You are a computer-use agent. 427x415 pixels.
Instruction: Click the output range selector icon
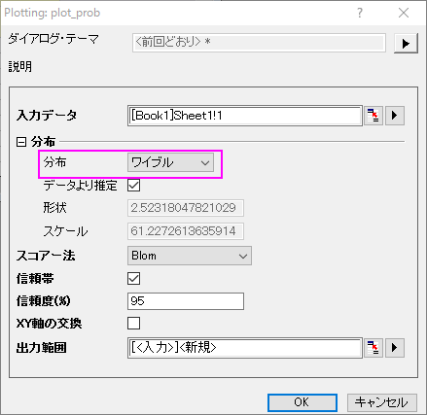point(374,348)
